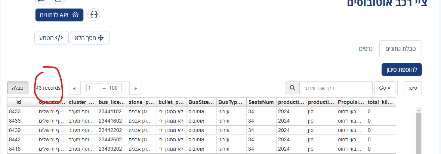Open the API לנתונים button
The image size is (441, 154).
59,15
